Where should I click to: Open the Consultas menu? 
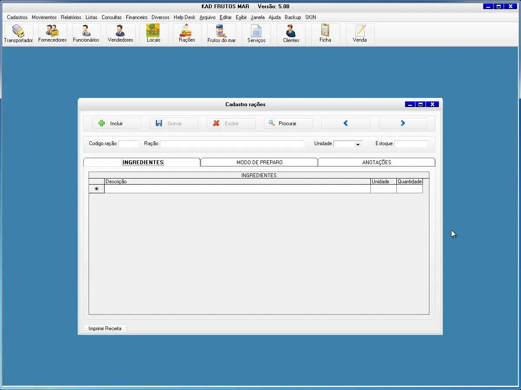point(112,17)
